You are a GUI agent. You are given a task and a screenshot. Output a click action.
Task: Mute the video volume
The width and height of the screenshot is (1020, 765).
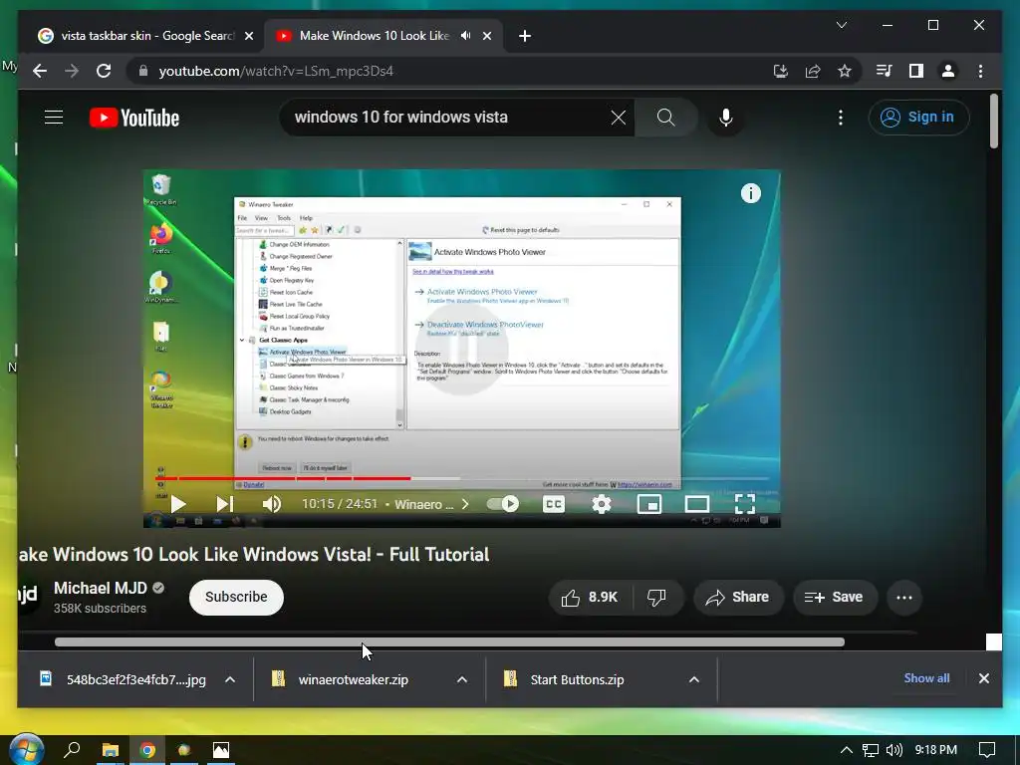[x=271, y=504]
